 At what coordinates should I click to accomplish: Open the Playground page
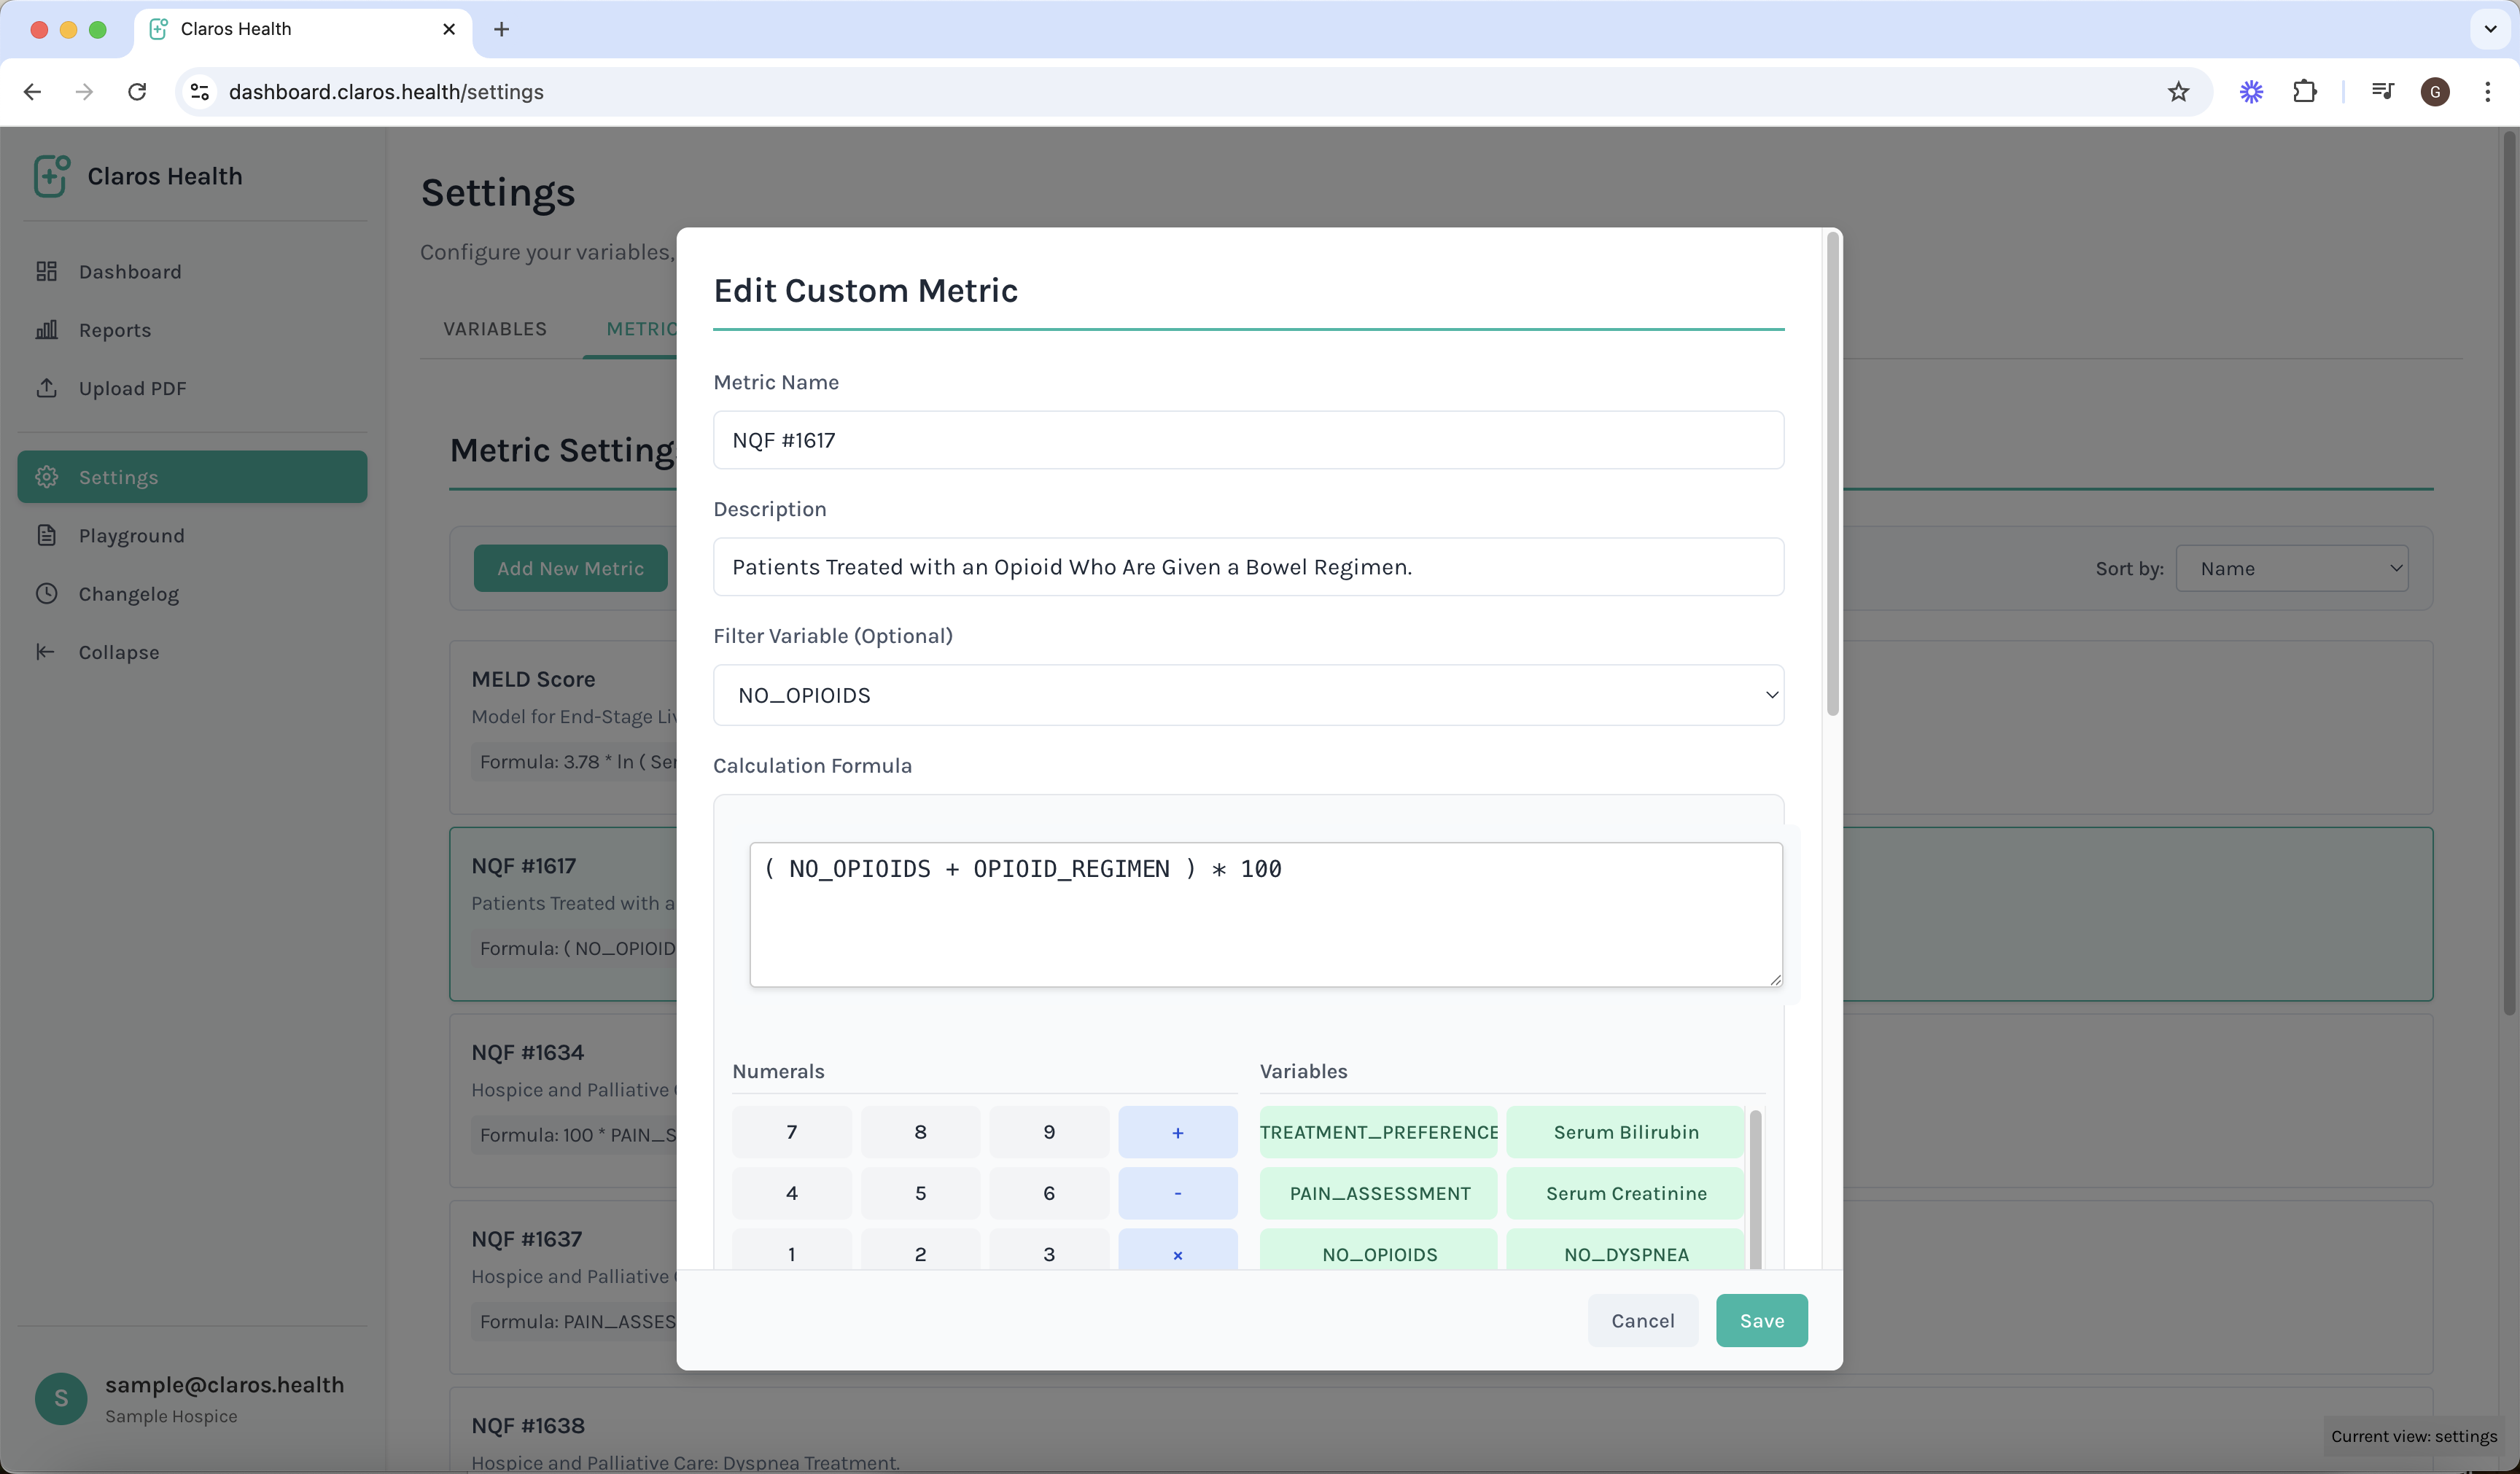point(133,535)
